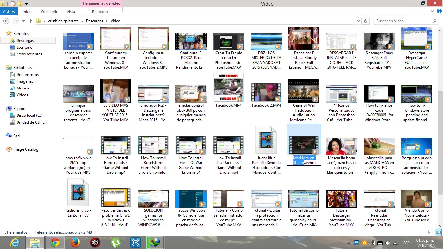Image resolution: width=443 pixels, height=249 pixels.
Task: Select How To Install Borderlands 2 video
Action: [116, 156]
